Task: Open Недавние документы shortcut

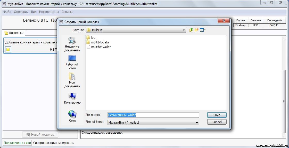Action: pos(72,44)
